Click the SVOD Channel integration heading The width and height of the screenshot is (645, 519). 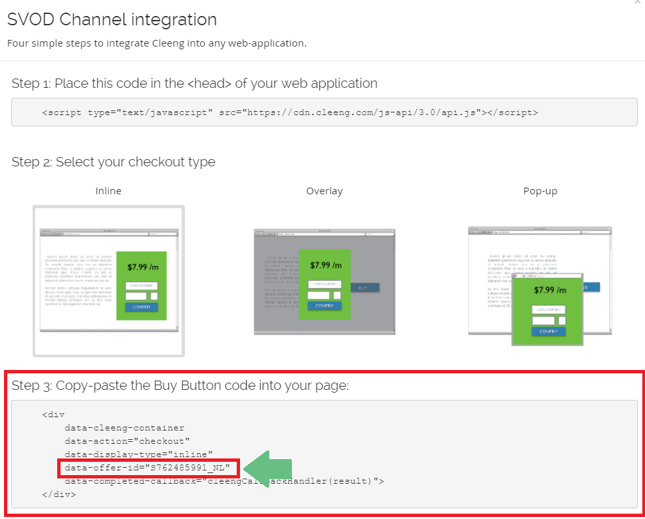[112, 19]
